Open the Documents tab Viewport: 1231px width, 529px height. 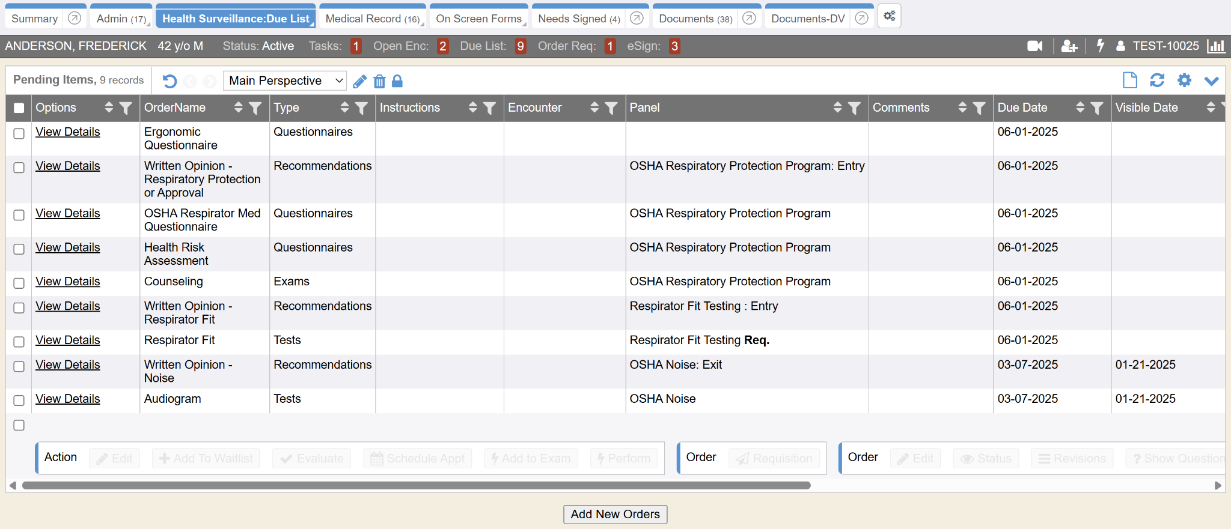[695, 19]
